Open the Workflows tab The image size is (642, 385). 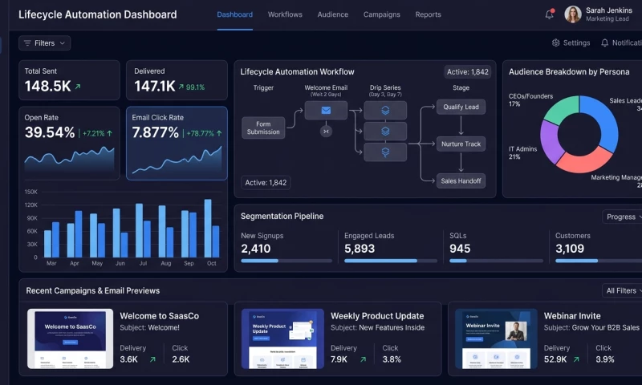(x=285, y=14)
